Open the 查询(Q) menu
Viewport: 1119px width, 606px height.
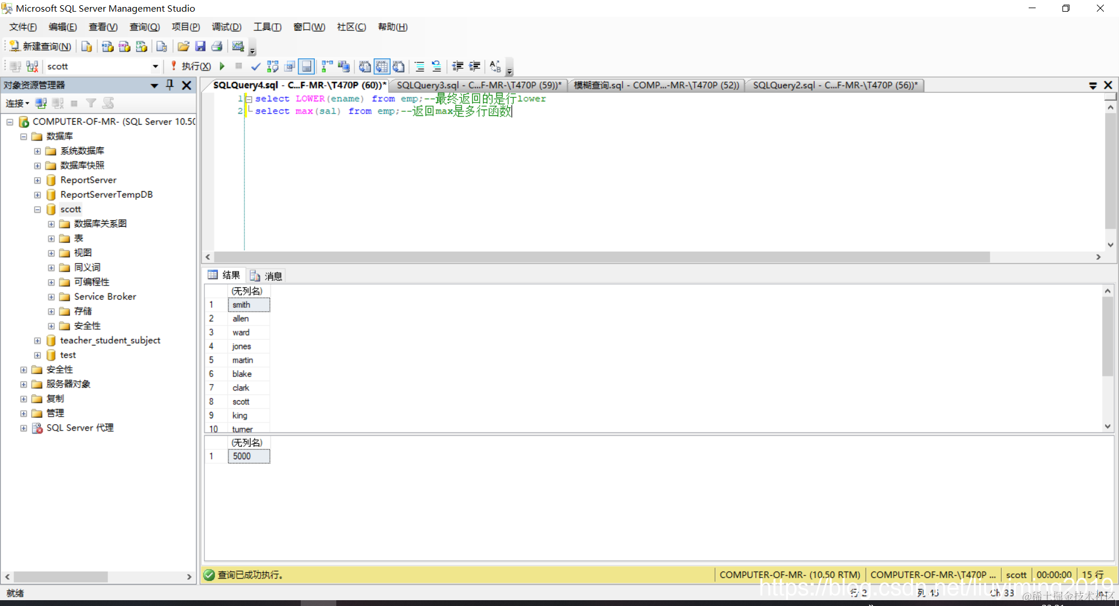[145, 27]
